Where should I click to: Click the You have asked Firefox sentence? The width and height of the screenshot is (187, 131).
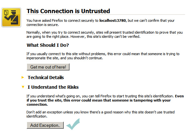(x=100, y=22)
